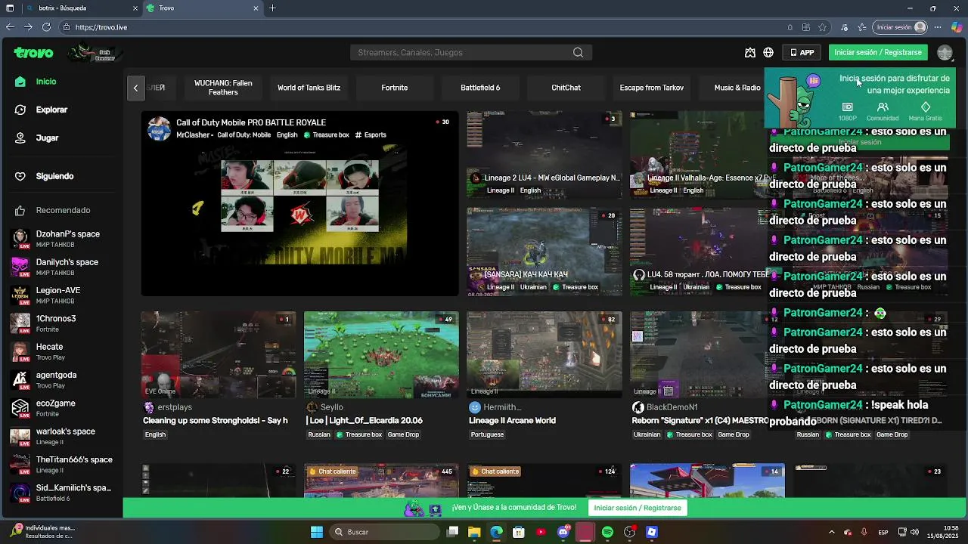Open Siguiendo heart icon
968x544 pixels.
(20, 176)
